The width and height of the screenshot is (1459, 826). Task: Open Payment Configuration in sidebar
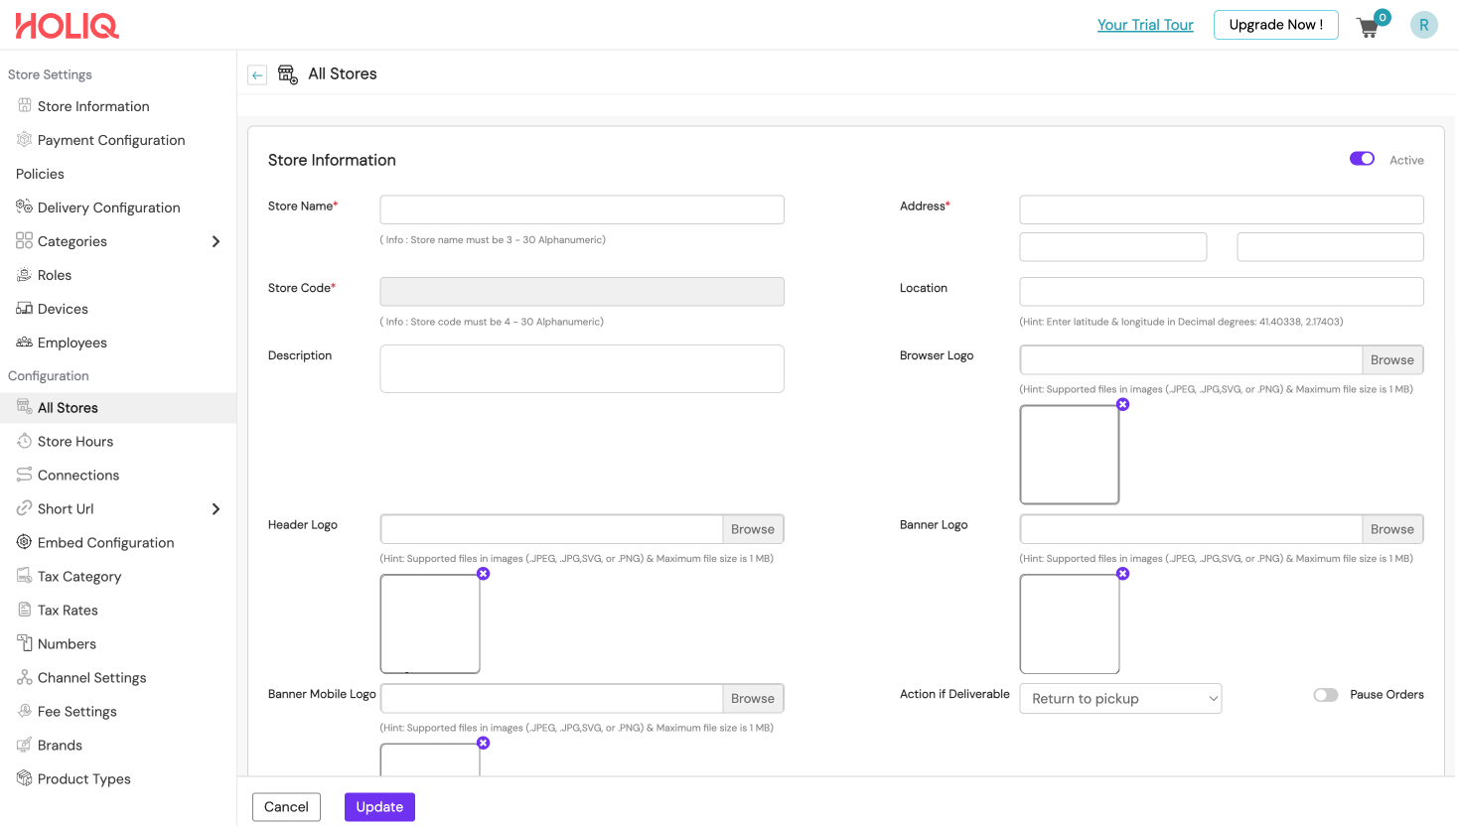pos(111,140)
